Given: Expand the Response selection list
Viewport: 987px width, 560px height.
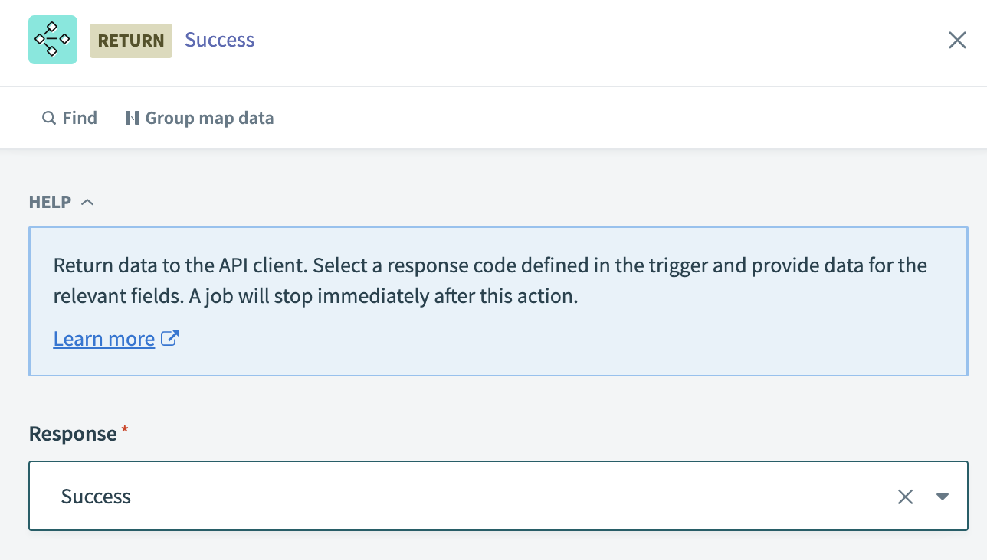Looking at the screenshot, I should pos(943,497).
